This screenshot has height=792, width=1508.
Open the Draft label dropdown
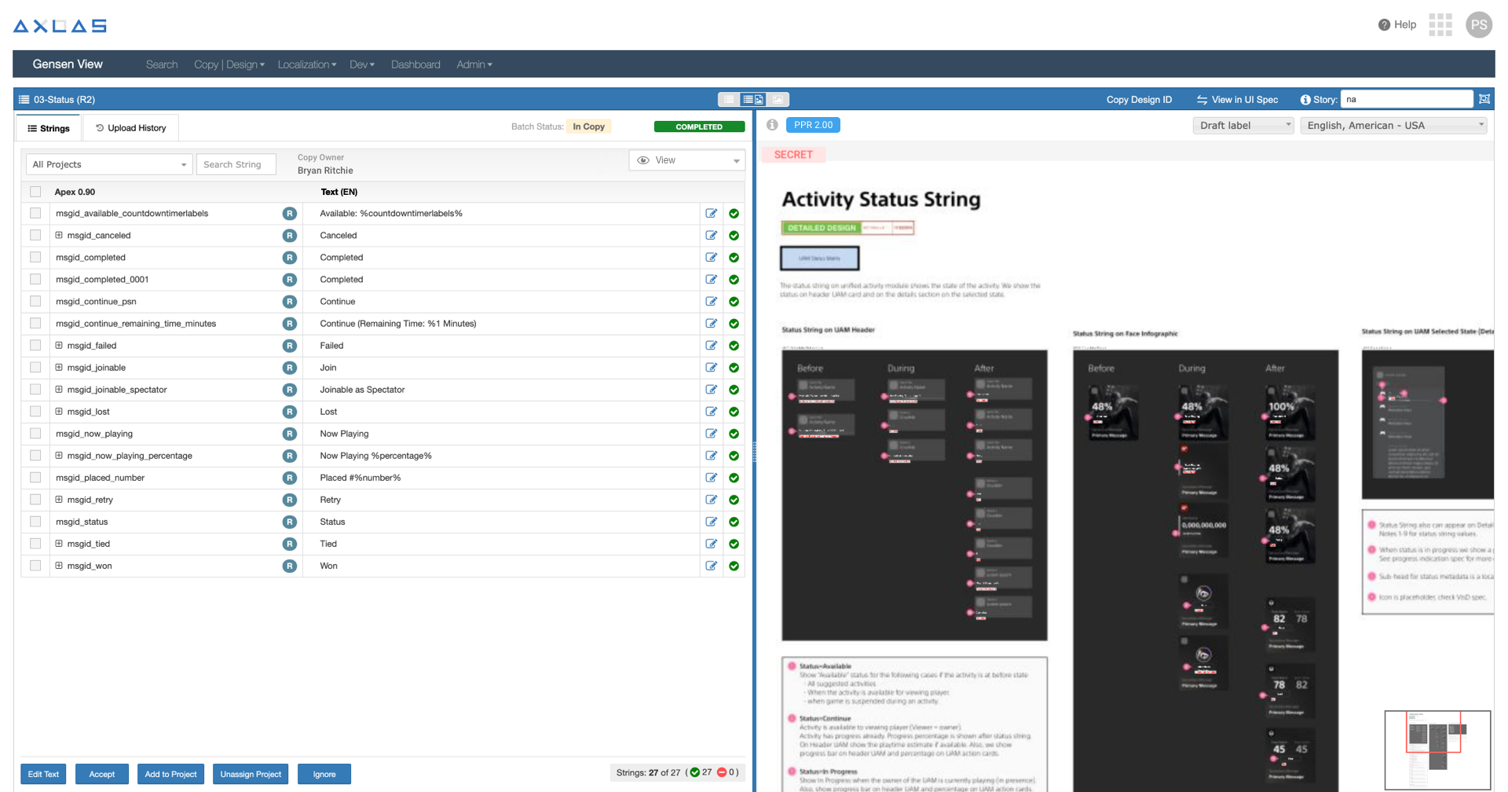point(1243,126)
